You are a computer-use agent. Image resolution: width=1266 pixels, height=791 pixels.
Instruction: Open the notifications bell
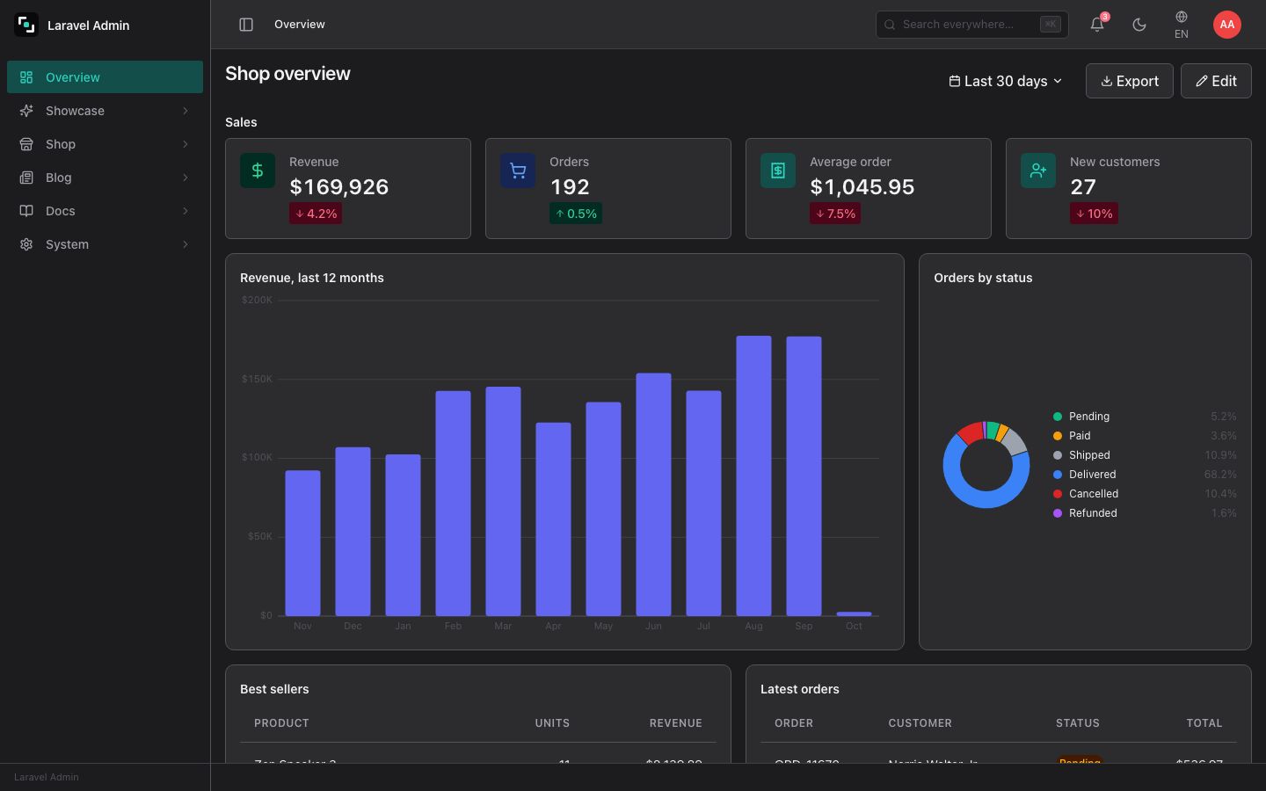tap(1097, 25)
